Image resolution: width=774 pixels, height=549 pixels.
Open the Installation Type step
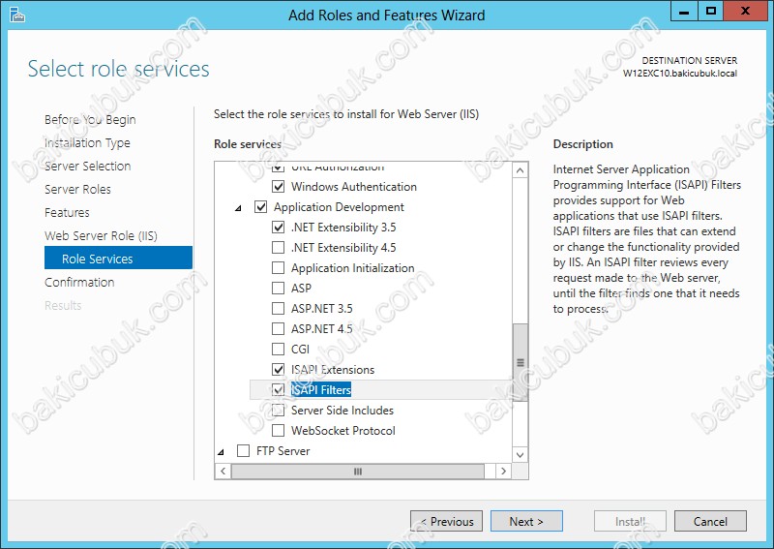point(87,142)
